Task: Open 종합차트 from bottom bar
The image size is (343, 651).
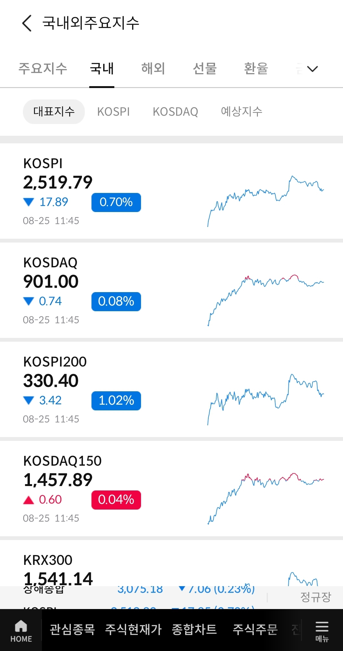Action: click(194, 630)
